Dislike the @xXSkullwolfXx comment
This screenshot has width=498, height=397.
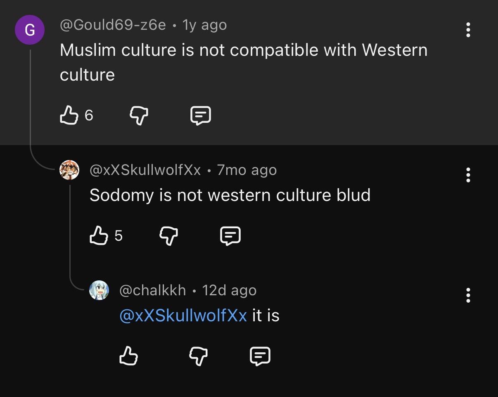168,236
